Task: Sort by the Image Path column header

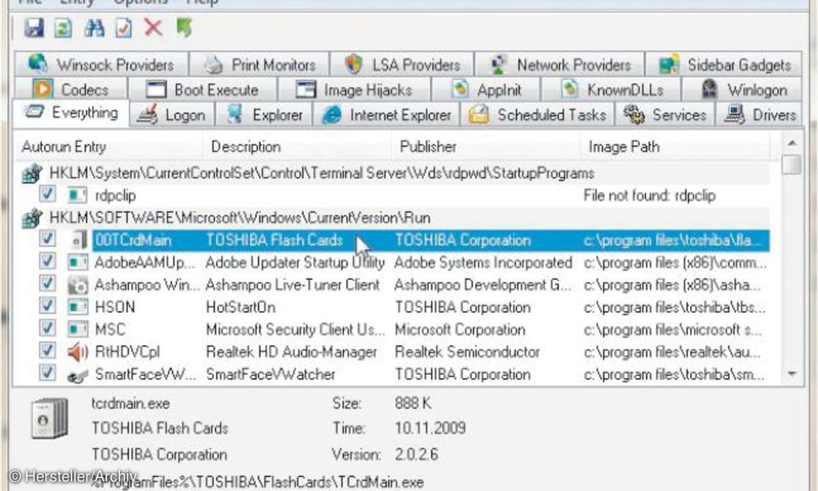Action: point(676,147)
